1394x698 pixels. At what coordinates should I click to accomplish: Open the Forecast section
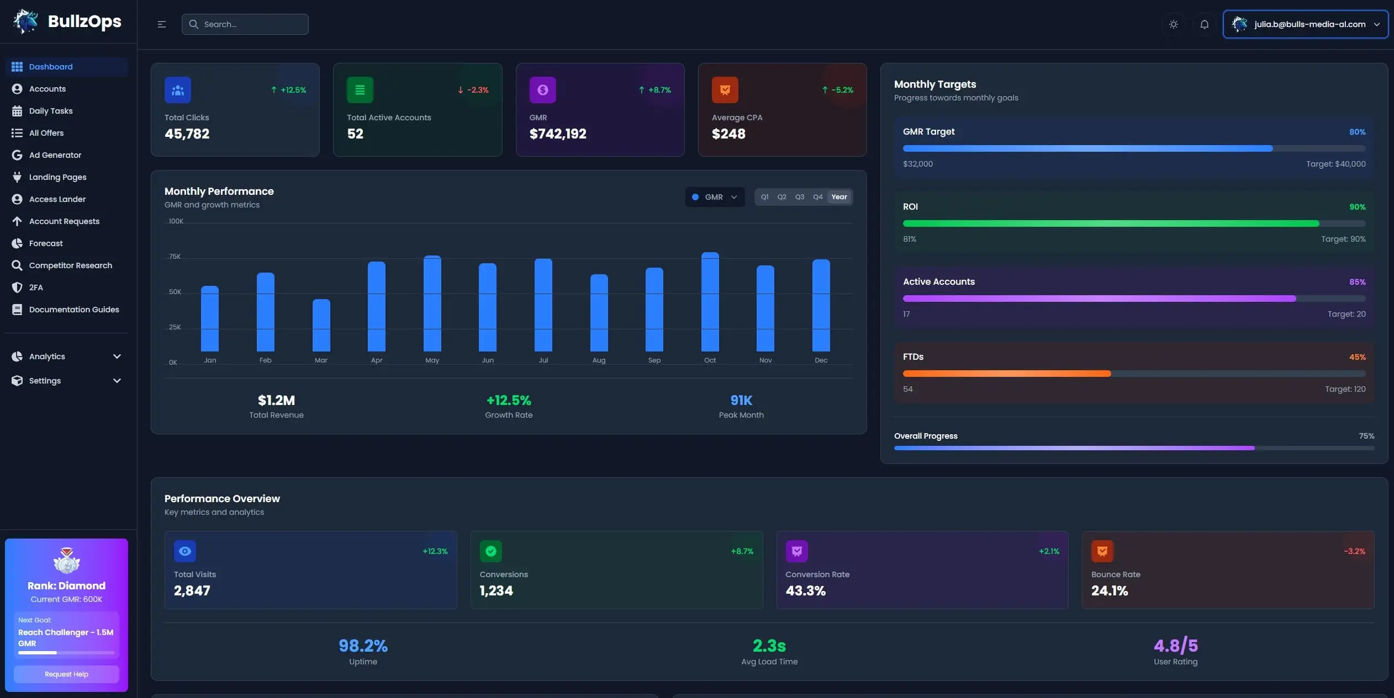click(46, 243)
